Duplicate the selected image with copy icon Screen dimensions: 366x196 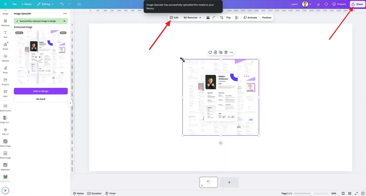(x=221, y=52)
